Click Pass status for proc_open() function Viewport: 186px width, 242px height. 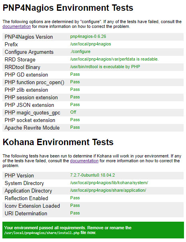(x=75, y=82)
